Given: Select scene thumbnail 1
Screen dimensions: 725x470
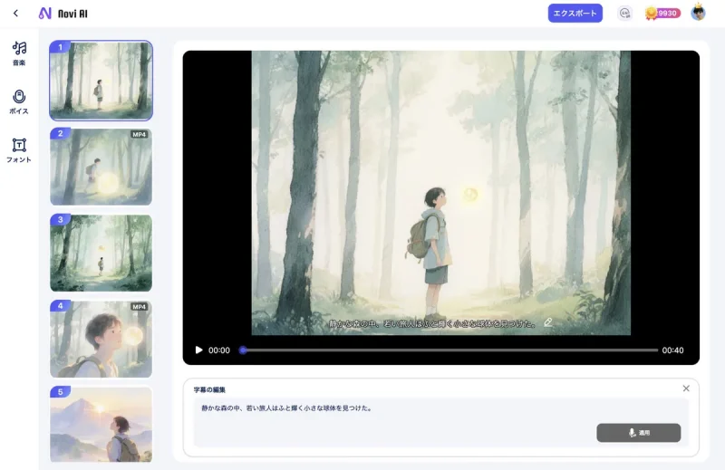Looking at the screenshot, I should 101,81.
